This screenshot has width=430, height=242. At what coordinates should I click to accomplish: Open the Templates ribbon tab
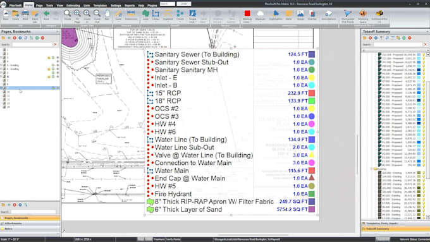[x=100, y=5]
